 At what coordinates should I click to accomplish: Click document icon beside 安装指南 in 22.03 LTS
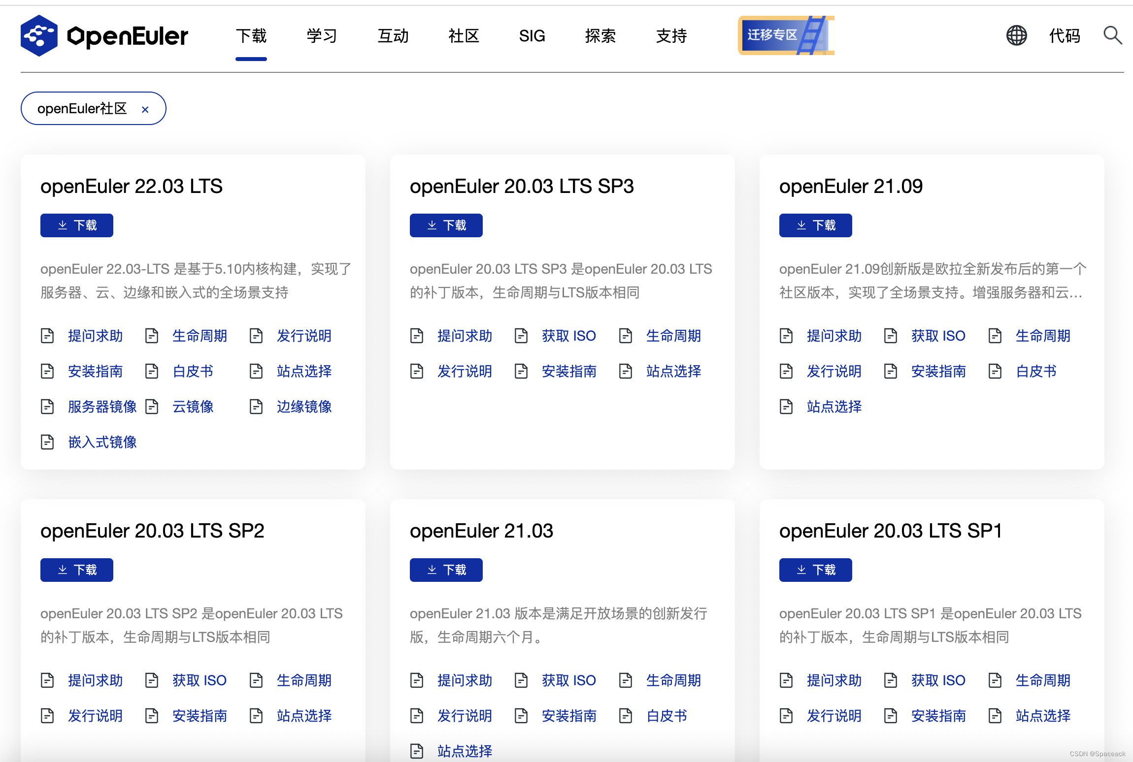pos(47,371)
